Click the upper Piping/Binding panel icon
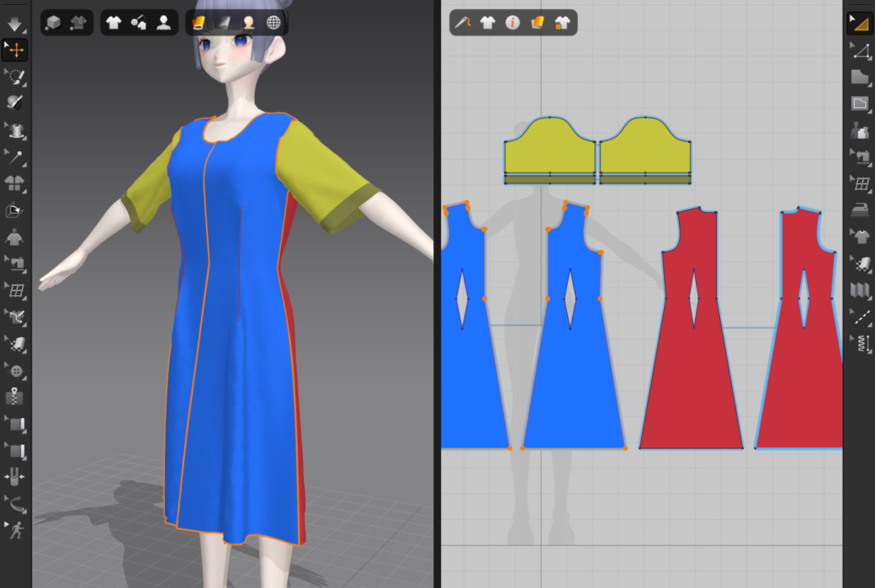This screenshot has width=875, height=588. coord(15,425)
